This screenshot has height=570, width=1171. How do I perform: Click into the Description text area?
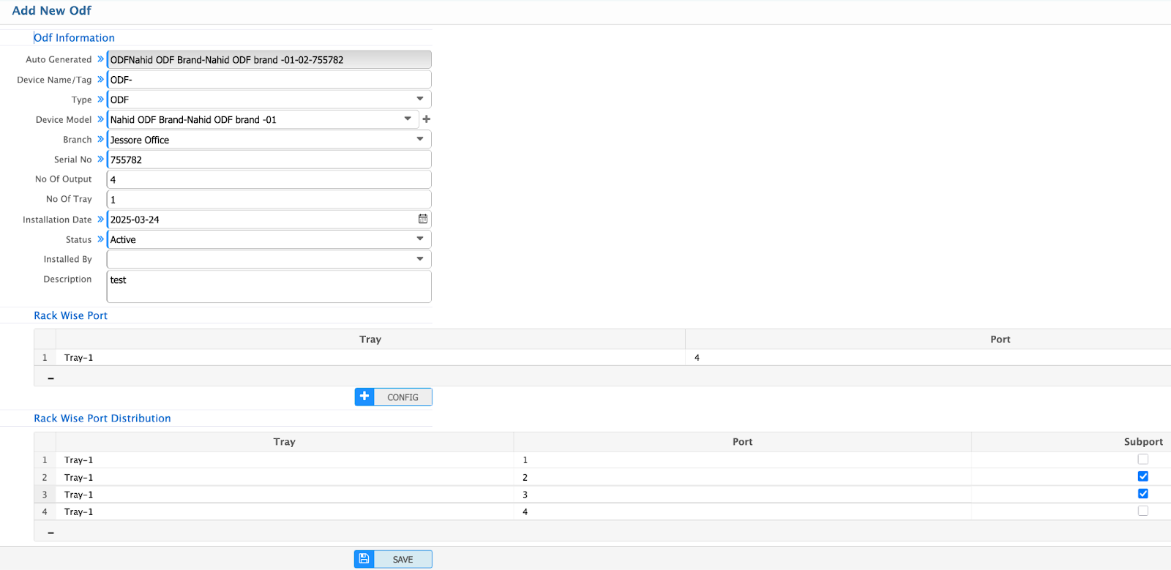point(269,287)
